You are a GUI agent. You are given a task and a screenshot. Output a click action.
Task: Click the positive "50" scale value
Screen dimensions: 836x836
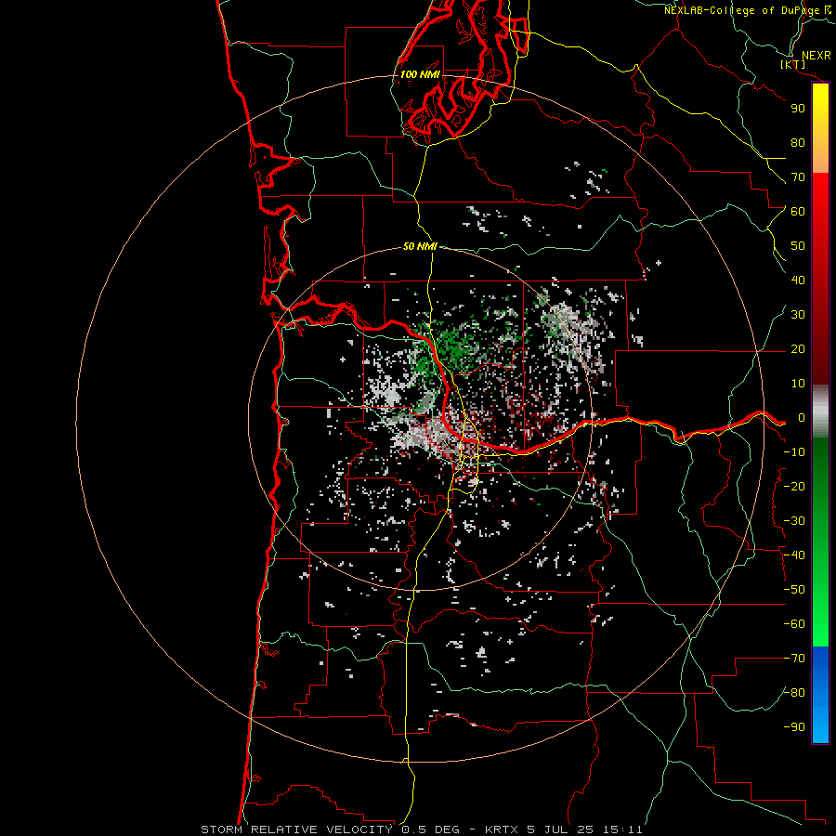(x=798, y=246)
